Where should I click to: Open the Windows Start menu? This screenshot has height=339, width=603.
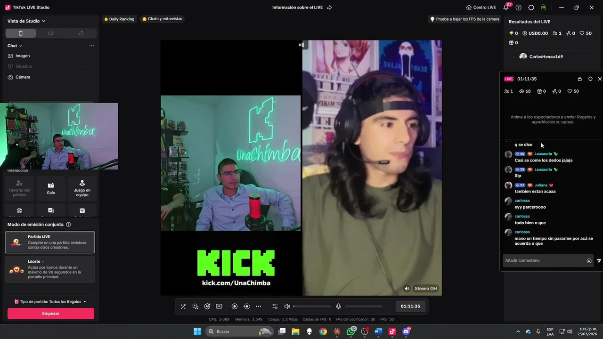[197, 331]
